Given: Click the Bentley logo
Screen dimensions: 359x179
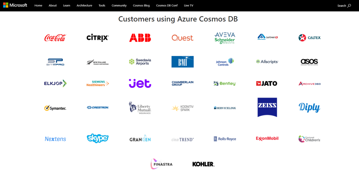Looking at the screenshot, I should [225, 83].
